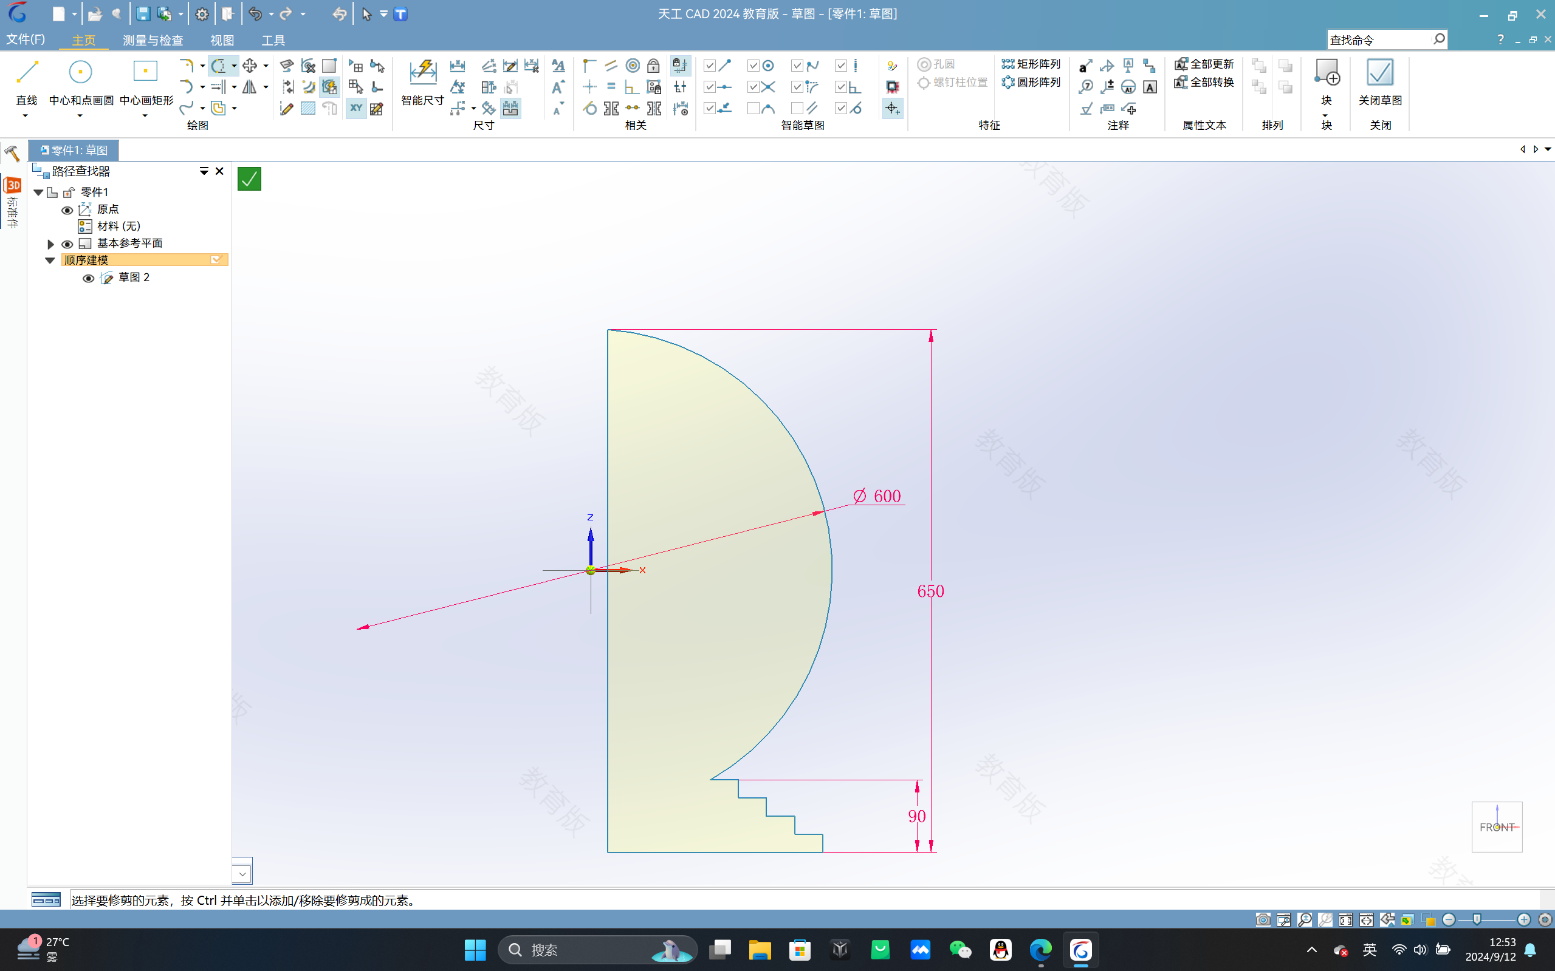
Task: Click the undo arrow in quick access toolbar
Action: pyautogui.click(x=255, y=13)
